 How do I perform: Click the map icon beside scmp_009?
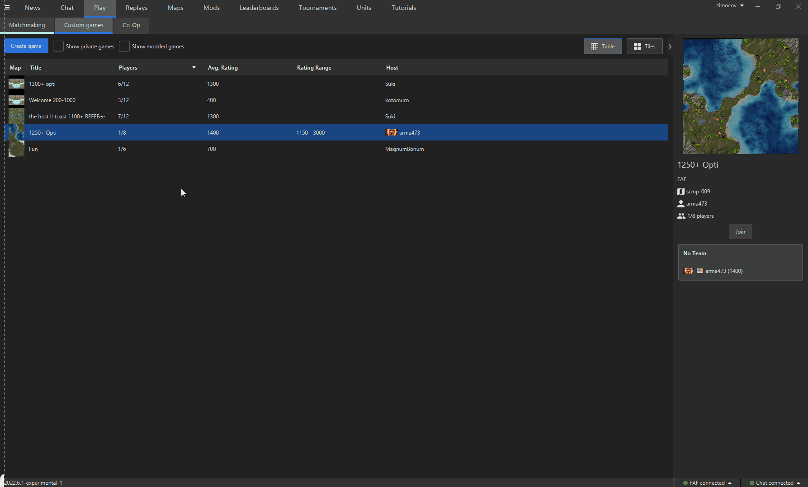[x=681, y=191]
